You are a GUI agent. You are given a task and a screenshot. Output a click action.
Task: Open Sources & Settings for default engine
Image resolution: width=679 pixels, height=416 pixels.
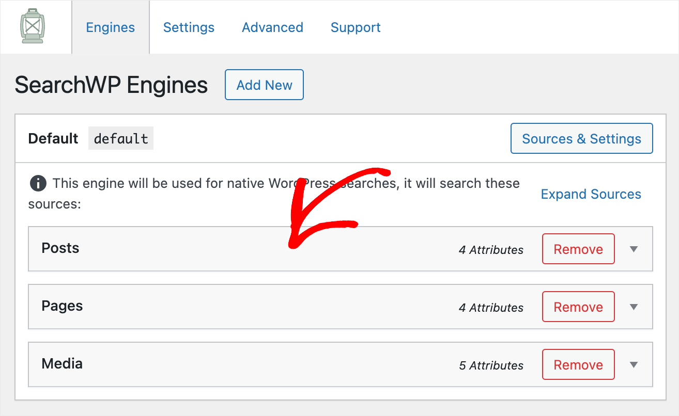coord(581,138)
